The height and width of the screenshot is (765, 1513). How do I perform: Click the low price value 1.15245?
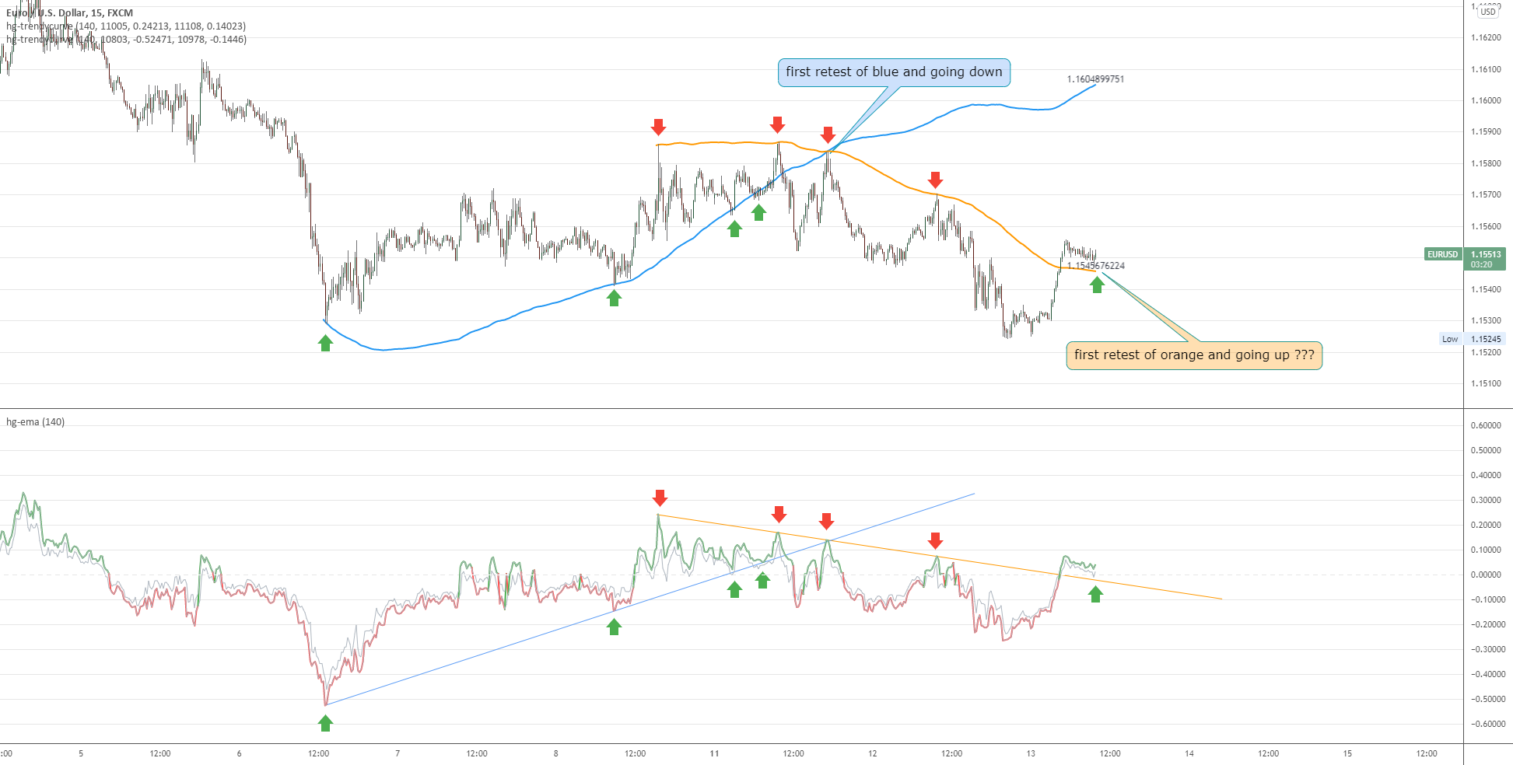[1485, 339]
